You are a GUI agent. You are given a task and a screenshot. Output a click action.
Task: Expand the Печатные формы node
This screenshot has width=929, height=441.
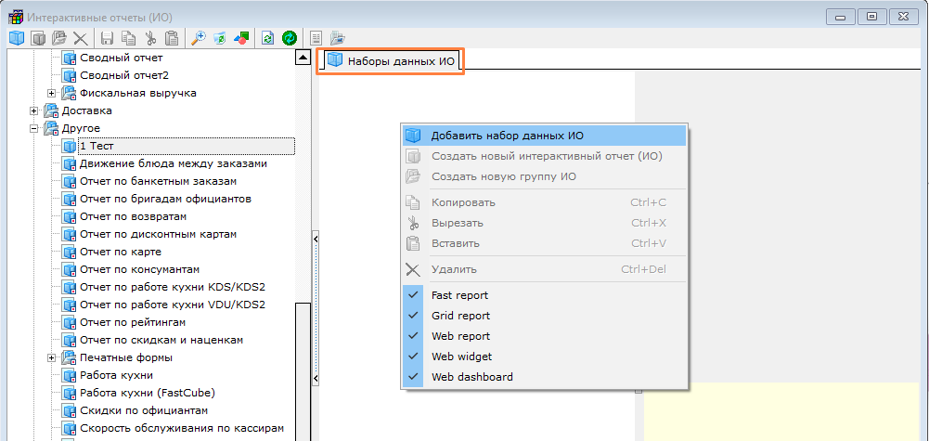pos(52,357)
